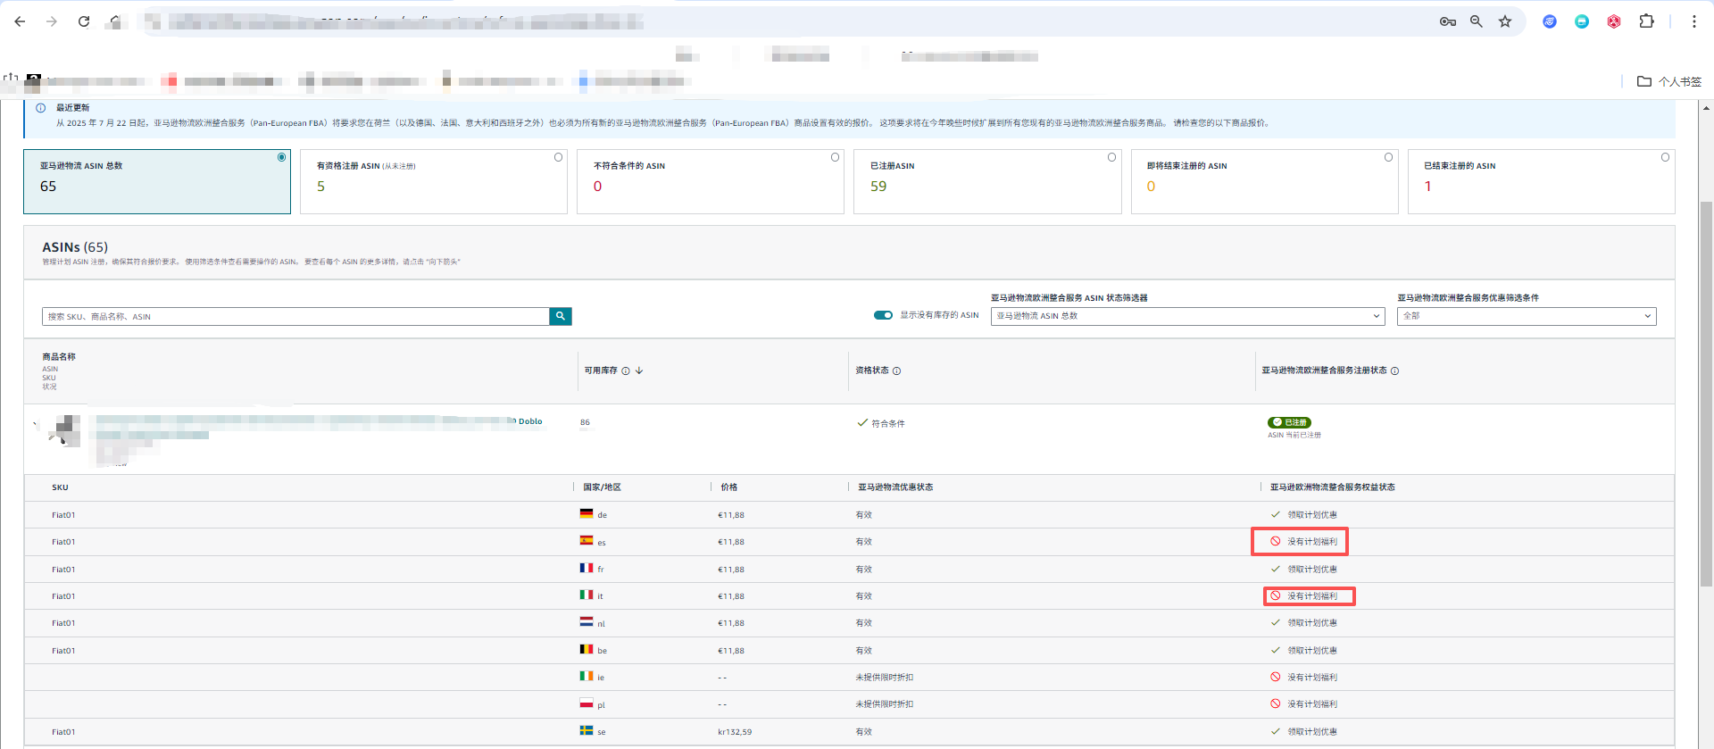1714x749 pixels.
Task: Click info icon next to 可用库存
Action: coord(626,371)
